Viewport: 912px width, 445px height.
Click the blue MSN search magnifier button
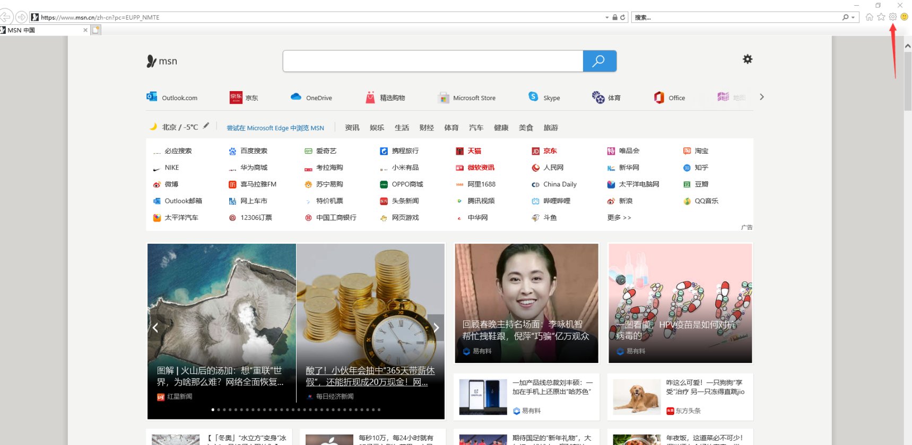(x=599, y=61)
